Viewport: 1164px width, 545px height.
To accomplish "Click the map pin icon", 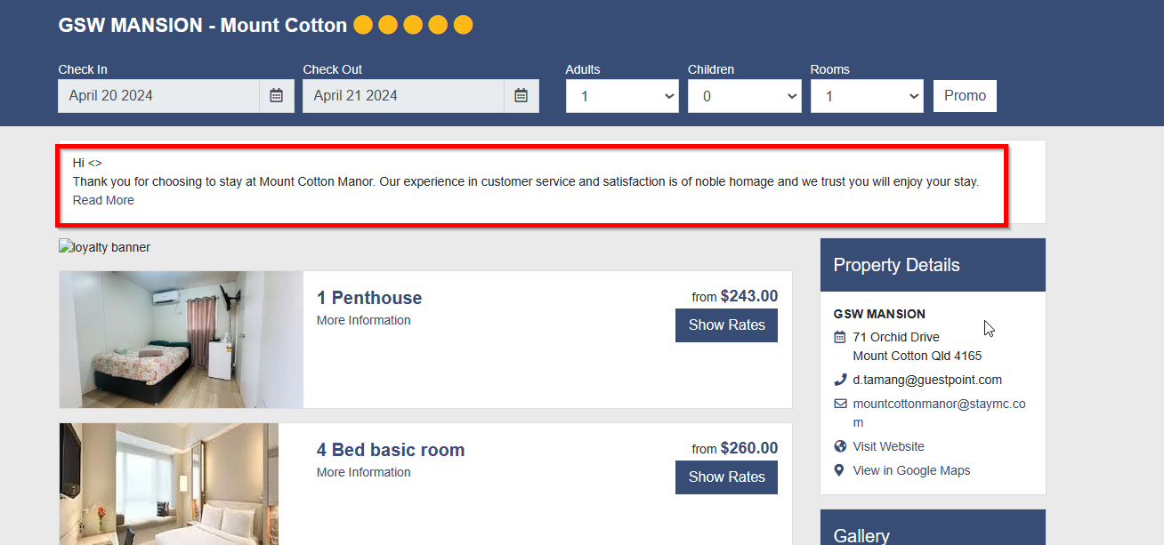I will tap(839, 470).
